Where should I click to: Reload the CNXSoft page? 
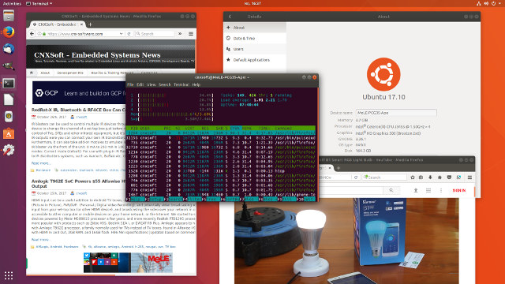(129, 33)
